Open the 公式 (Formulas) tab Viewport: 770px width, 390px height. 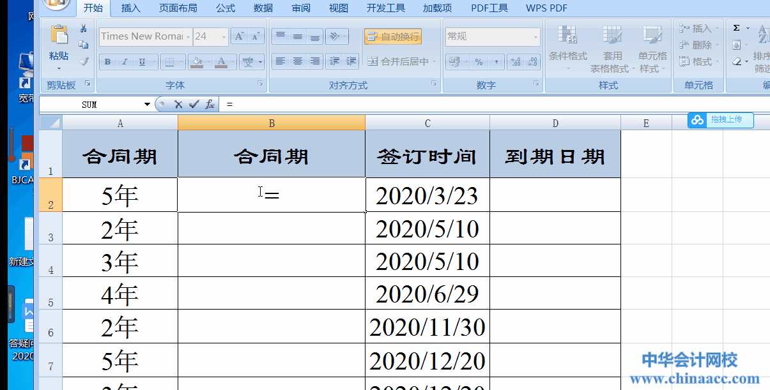pos(225,8)
